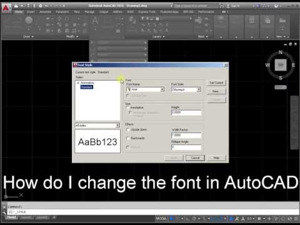
Task: Select the Standard style in the Styles list
Action: coord(86,87)
